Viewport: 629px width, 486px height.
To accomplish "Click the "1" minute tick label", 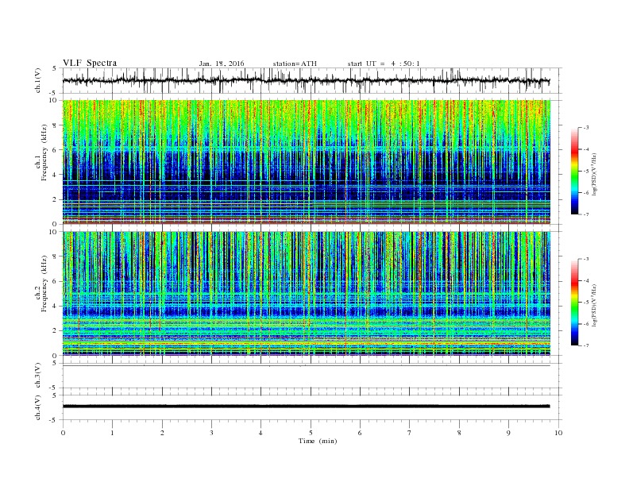I will tap(112, 433).
